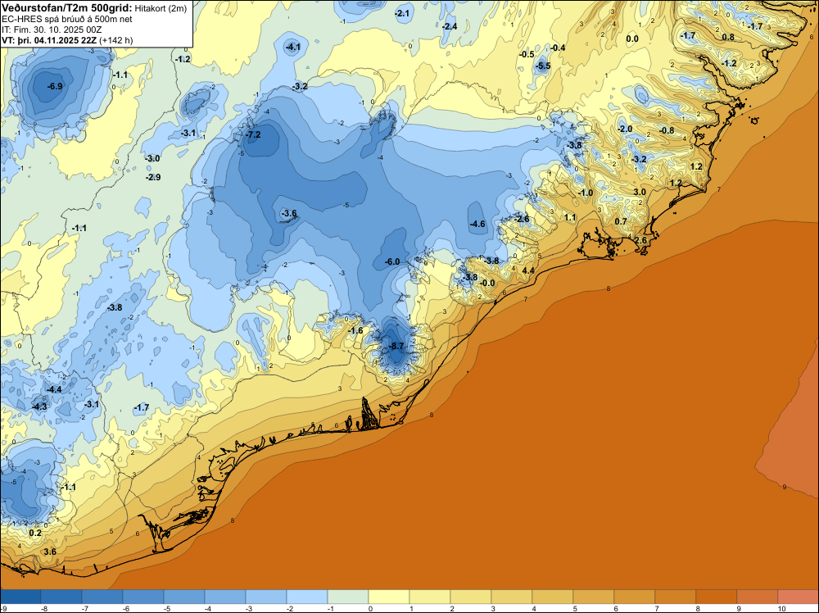Viewport: 819px width, 613px height.
Task: Click the legend scale label '-9'
Action: [3, 609]
